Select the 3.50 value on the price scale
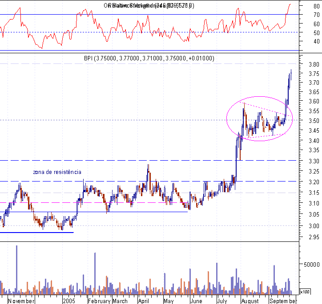 pyautogui.click(x=314, y=121)
